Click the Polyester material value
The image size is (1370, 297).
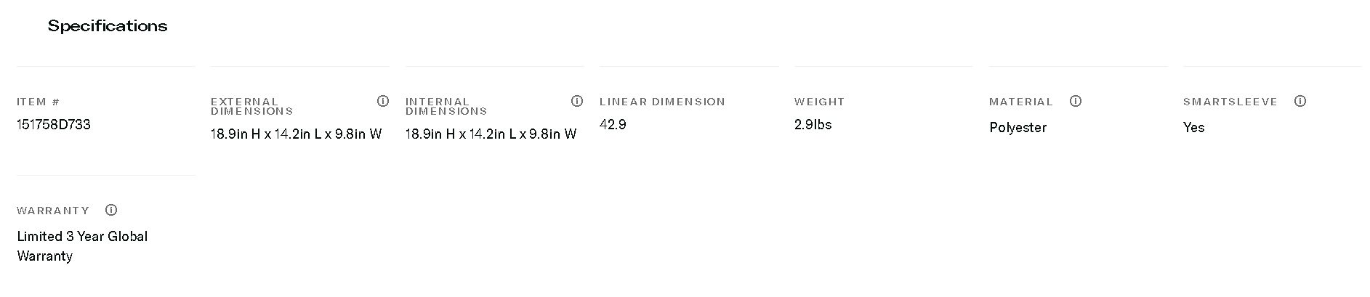tap(1018, 127)
